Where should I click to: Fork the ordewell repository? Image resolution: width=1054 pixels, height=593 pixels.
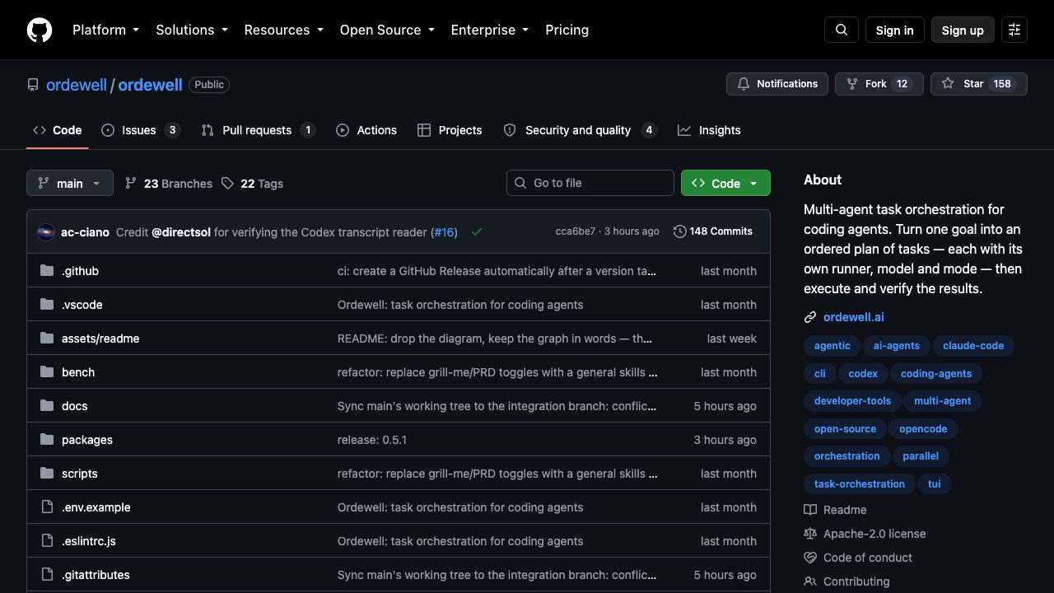pyautogui.click(x=879, y=84)
